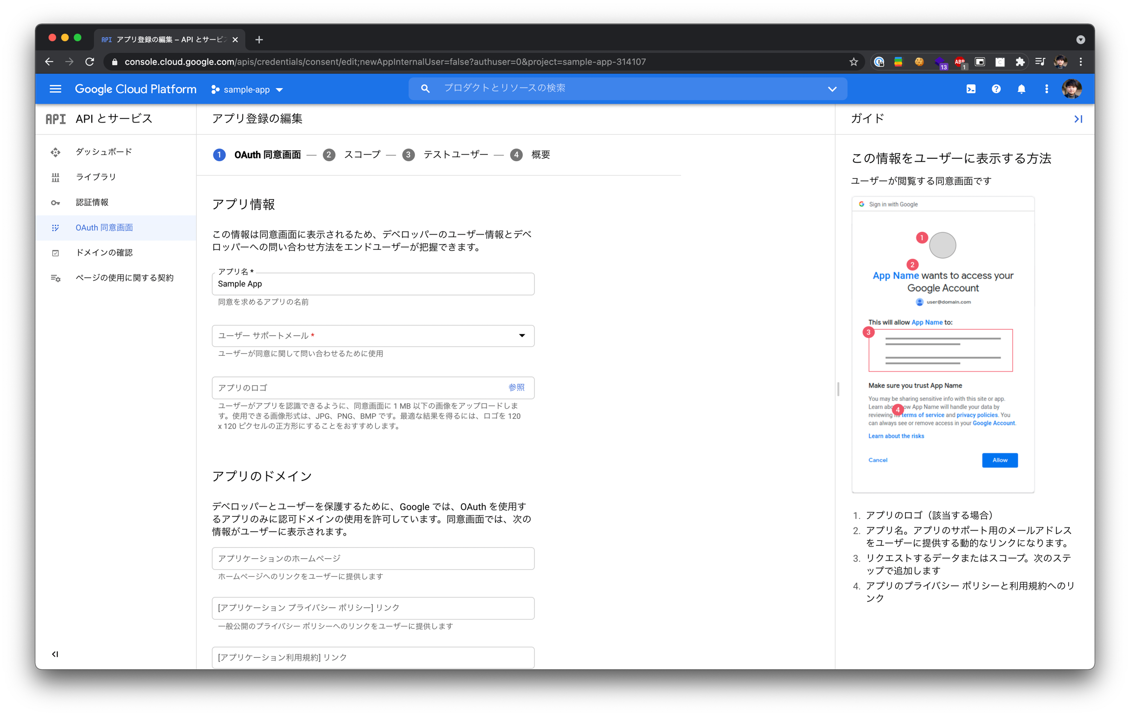This screenshot has width=1130, height=716.
Task: Activate Cloud Shell terminal icon
Action: pos(971,89)
